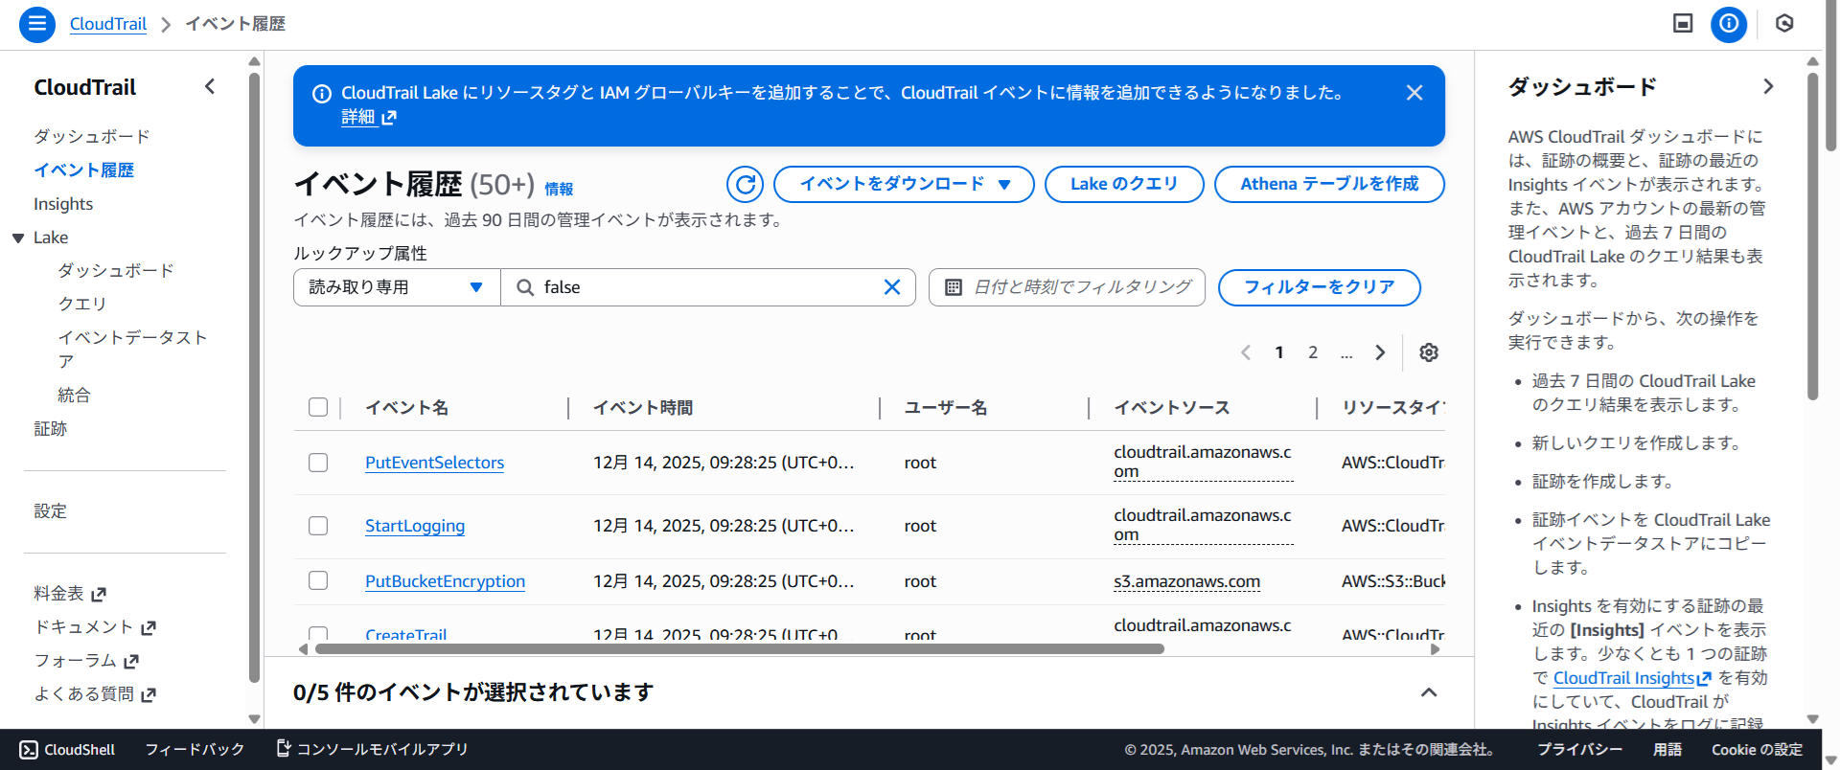
Task: Clear the 'false' search text
Action: 891,287
